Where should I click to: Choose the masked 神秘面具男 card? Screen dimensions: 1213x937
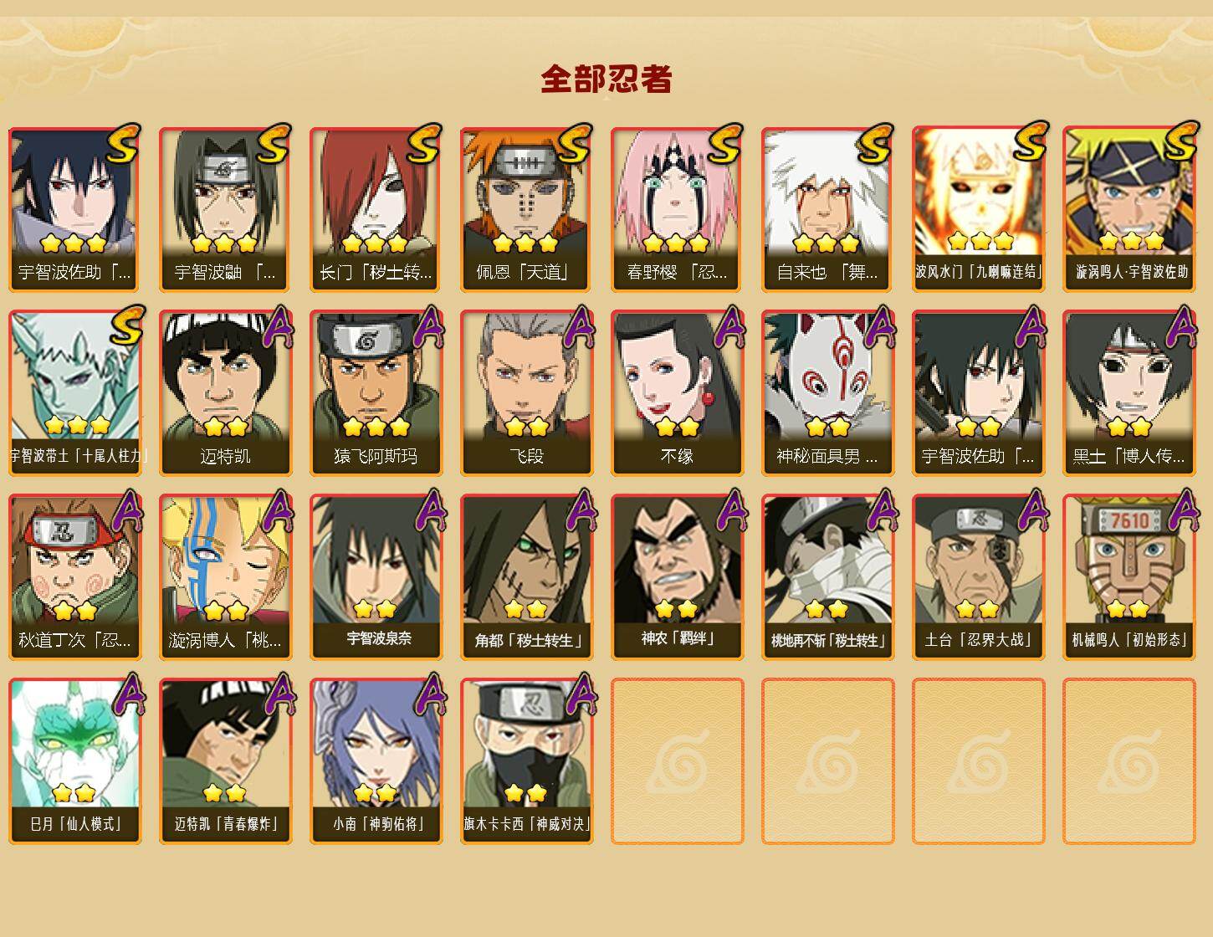tap(827, 393)
